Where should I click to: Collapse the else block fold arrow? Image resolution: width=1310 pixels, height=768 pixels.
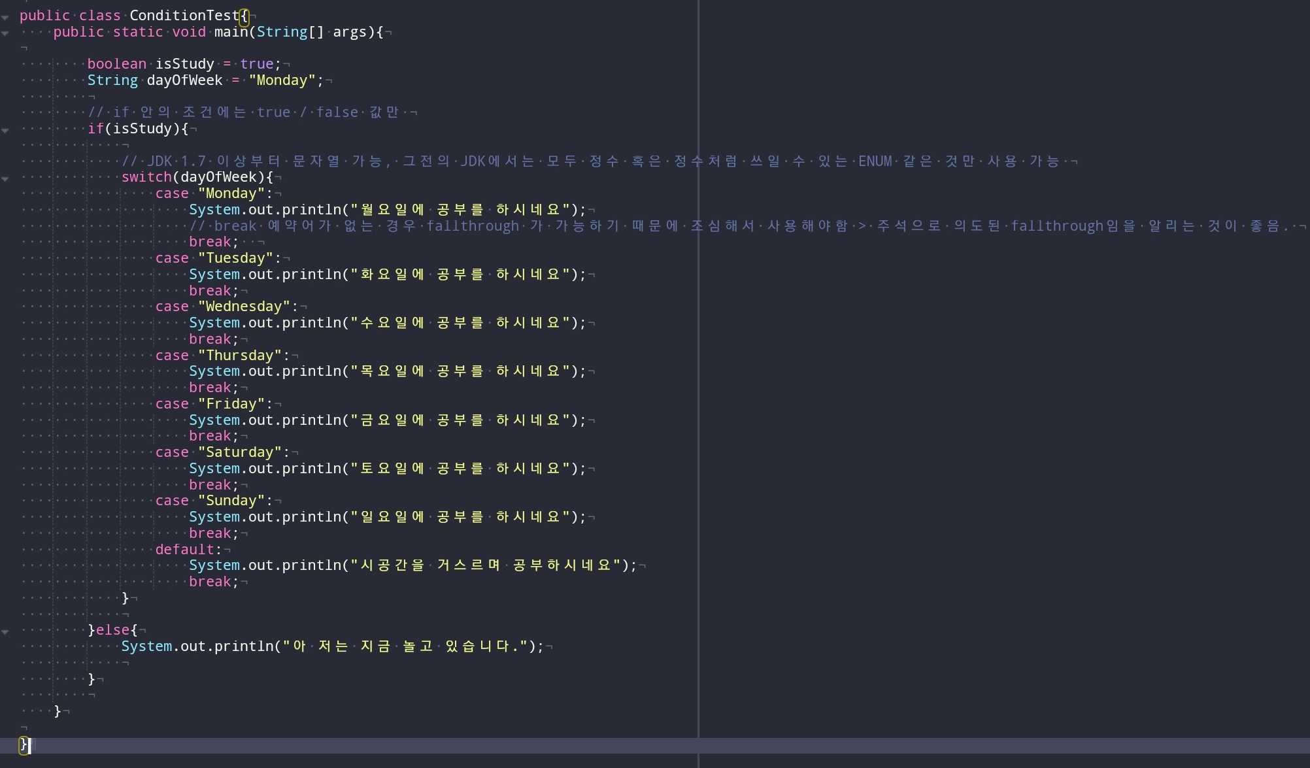pos(5,632)
